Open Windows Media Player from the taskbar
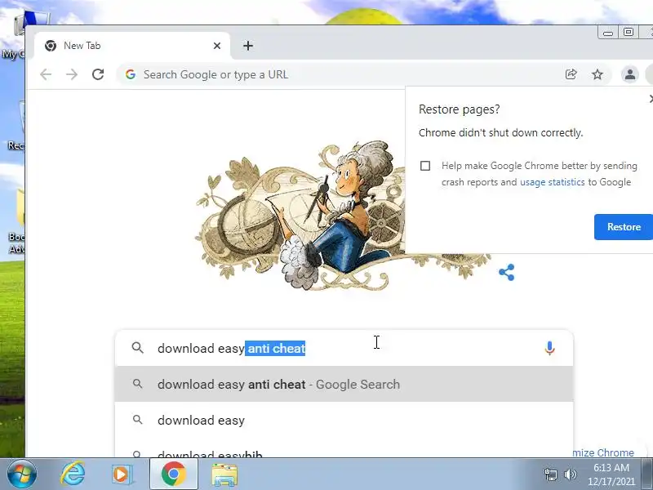 pyautogui.click(x=122, y=474)
